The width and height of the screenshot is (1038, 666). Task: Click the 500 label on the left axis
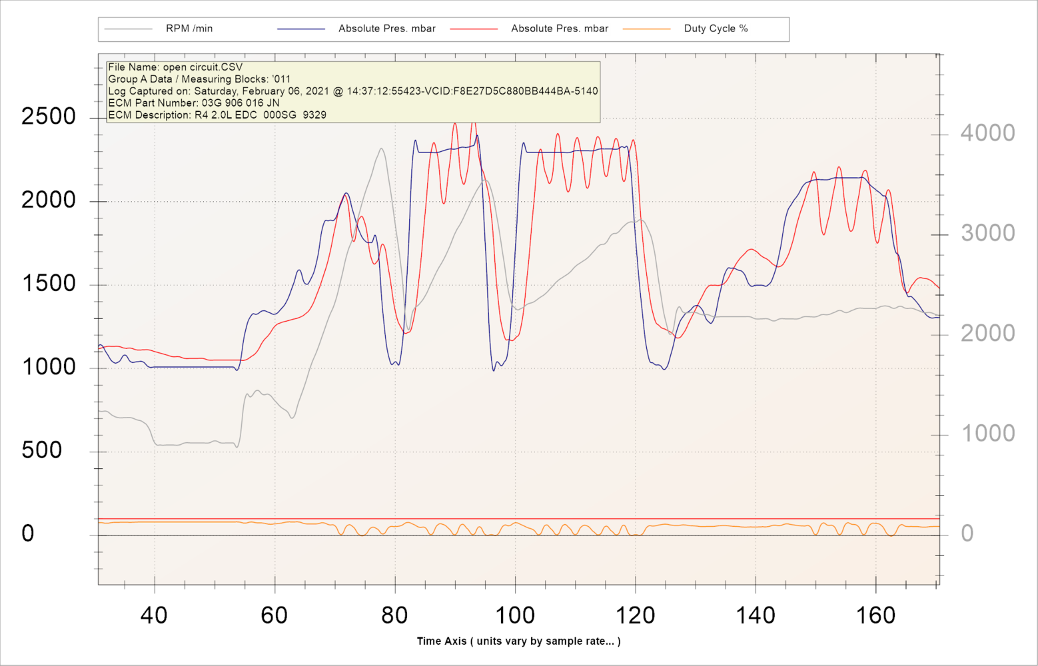(x=42, y=450)
